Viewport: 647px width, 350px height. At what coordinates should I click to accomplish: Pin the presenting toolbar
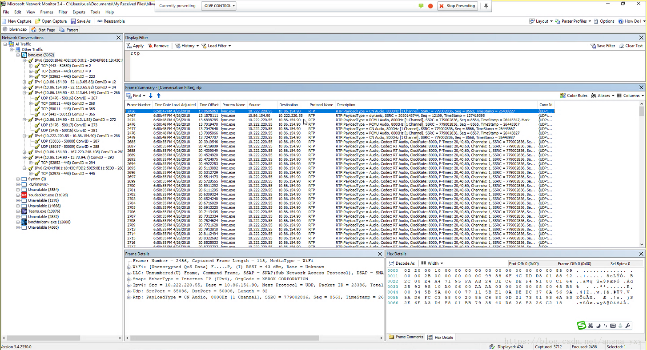click(486, 6)
